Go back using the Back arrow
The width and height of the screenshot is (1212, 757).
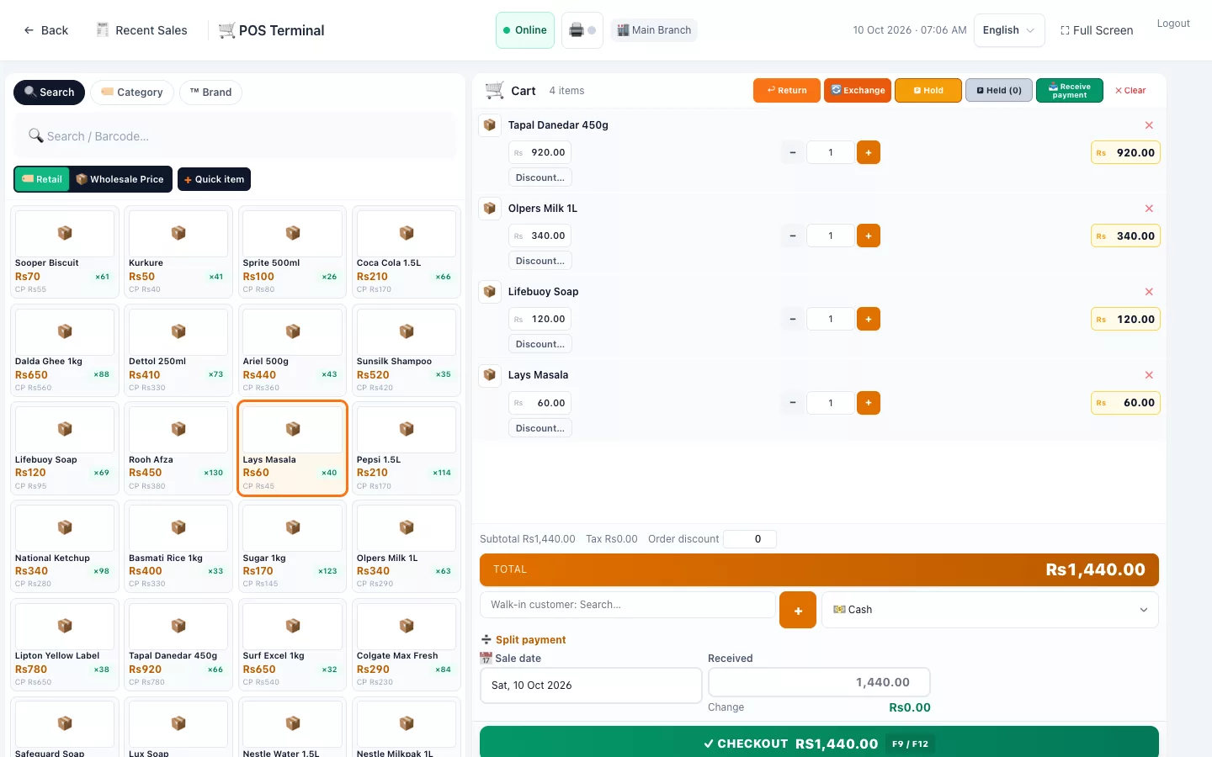[x=45, y=30]
